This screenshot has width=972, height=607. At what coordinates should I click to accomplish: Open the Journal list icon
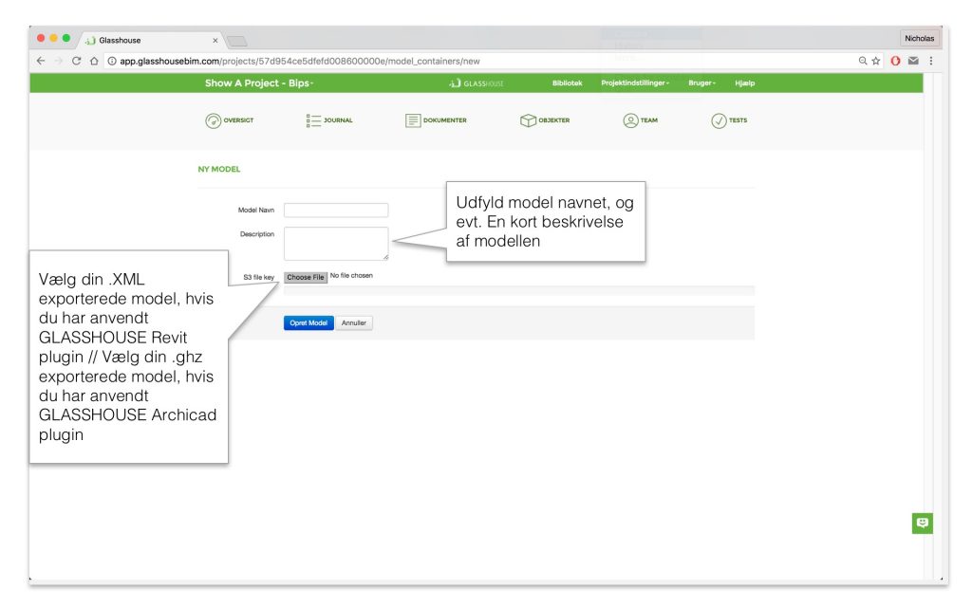pos(313,120)
